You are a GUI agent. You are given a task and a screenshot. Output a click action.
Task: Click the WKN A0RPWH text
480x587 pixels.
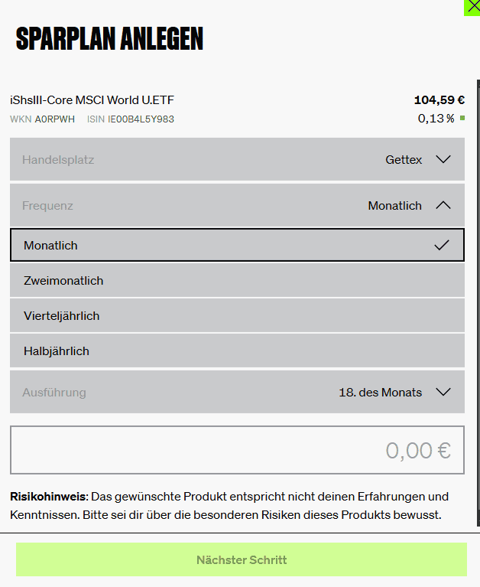pos(42,119)
